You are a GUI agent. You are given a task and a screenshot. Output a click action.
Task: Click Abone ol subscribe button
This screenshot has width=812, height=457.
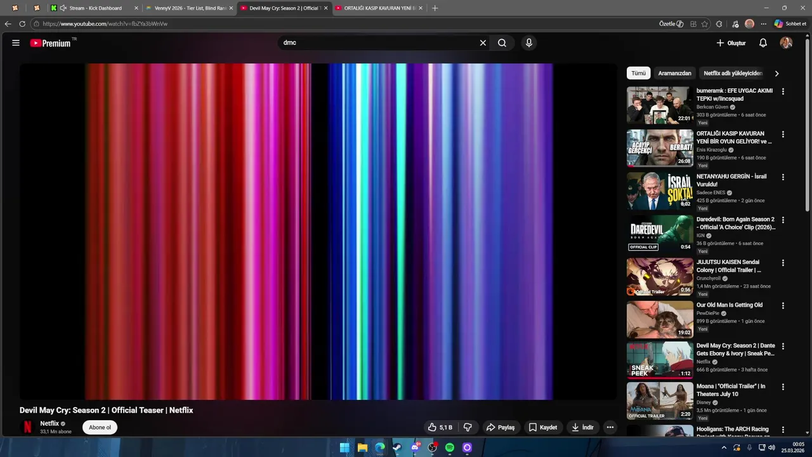point(100,427)
